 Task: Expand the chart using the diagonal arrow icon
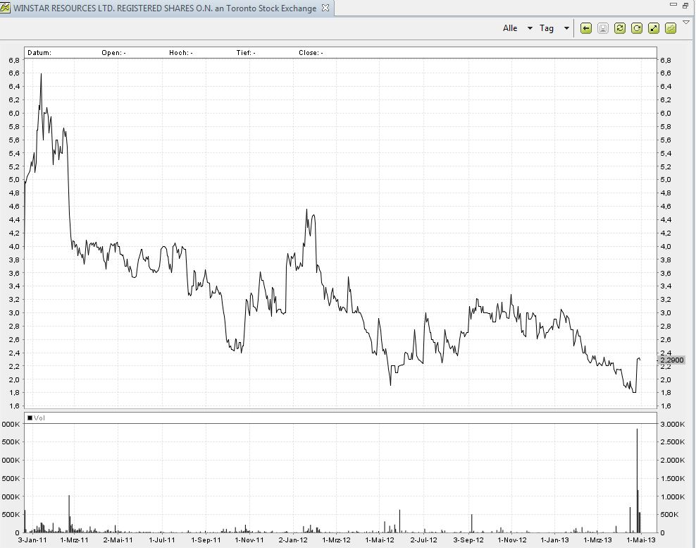pos(652,28)
